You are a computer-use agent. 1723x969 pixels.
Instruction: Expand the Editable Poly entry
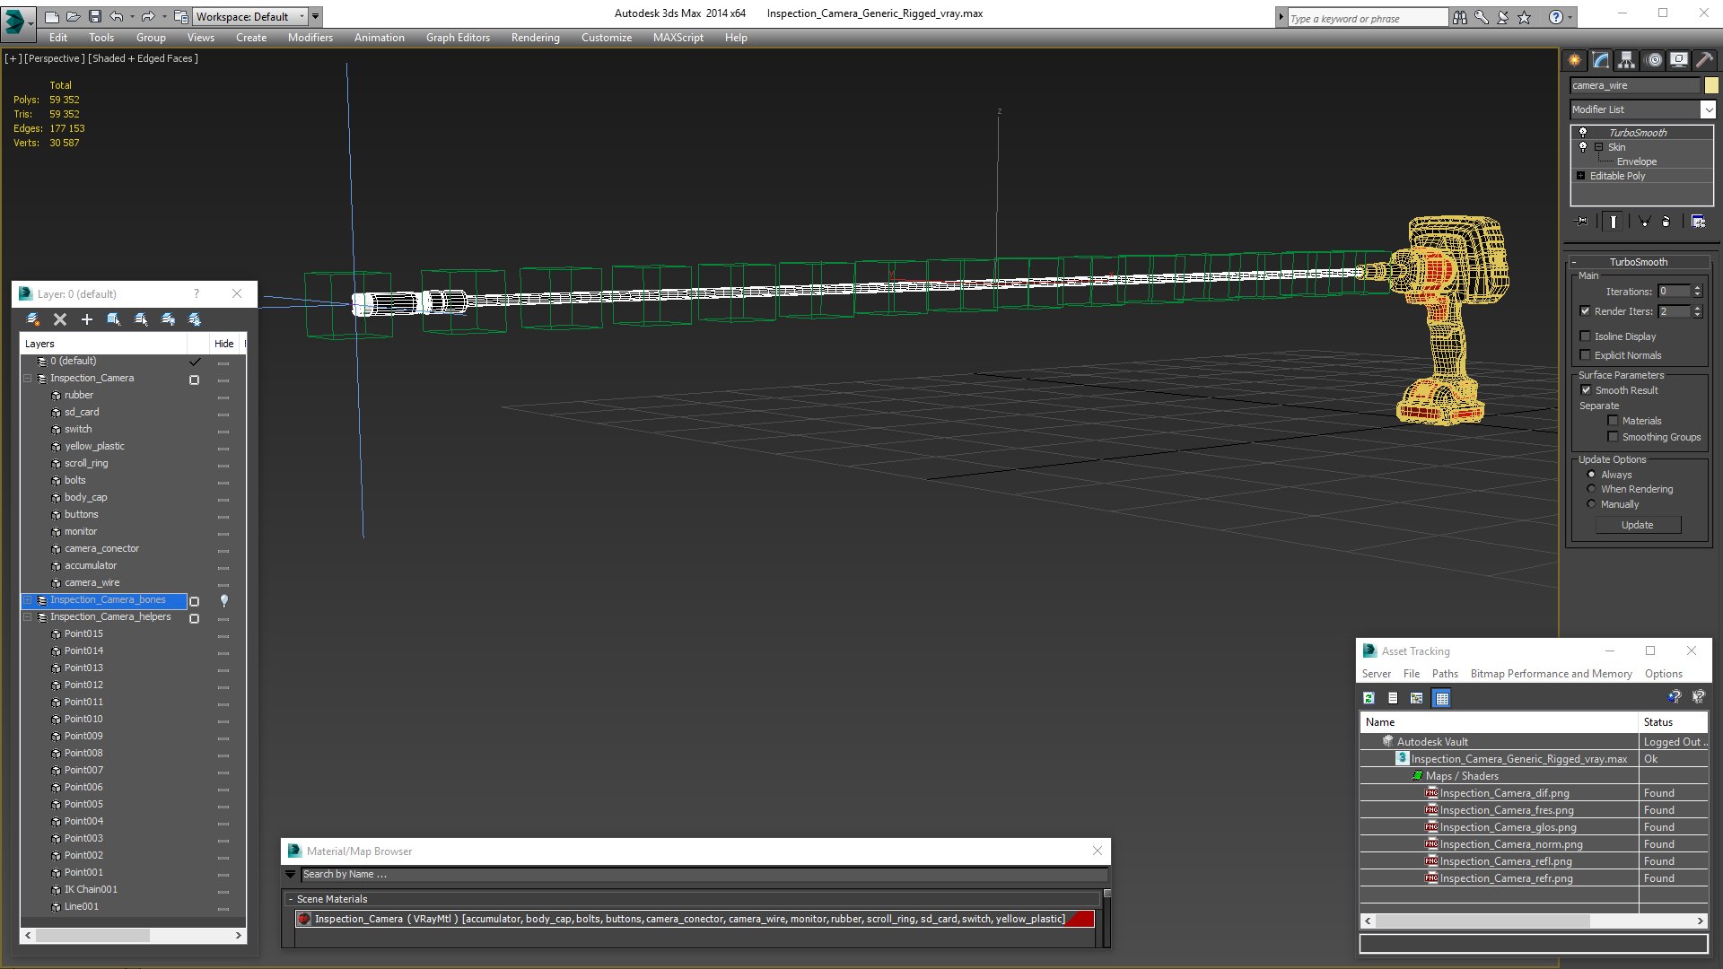coord(1581,176)
